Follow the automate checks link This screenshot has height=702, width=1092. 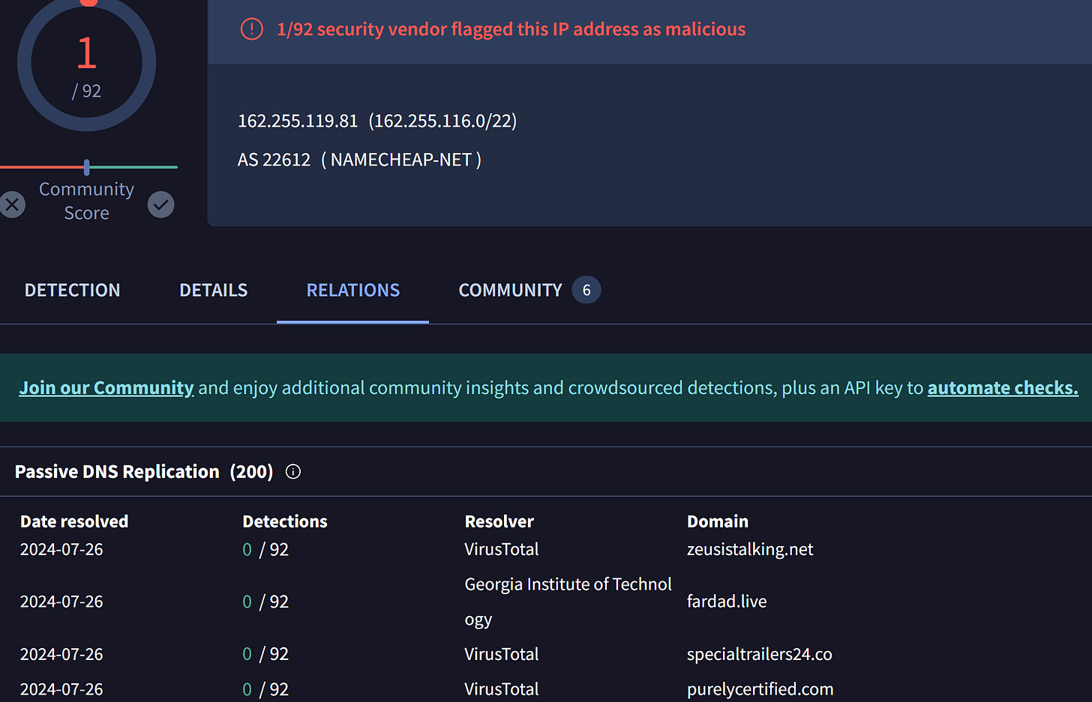point(1003,388)
